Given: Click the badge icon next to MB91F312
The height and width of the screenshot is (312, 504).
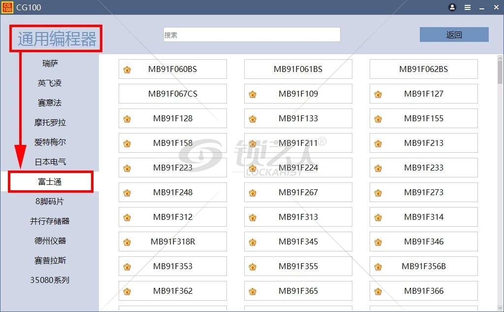Looking at the screenshot, I should pos(127,217).
